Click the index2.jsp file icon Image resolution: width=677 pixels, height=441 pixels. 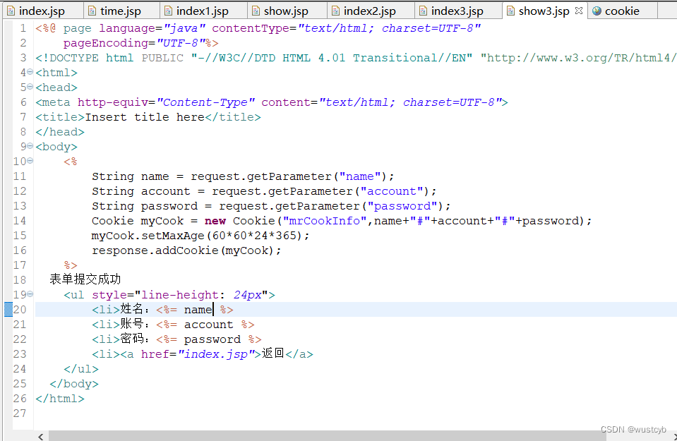[335, 11]
